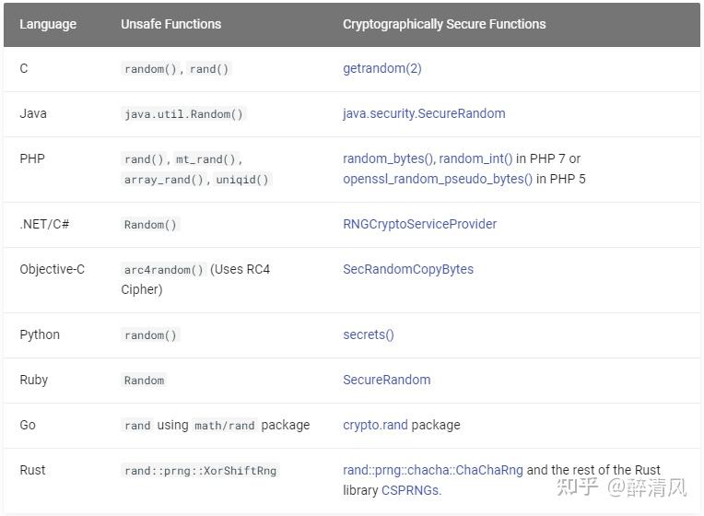Image resolution: width=704 pixels, height=516 pixels.
Task: Open the Python secrets() link
Action: (x=369, y=334)
